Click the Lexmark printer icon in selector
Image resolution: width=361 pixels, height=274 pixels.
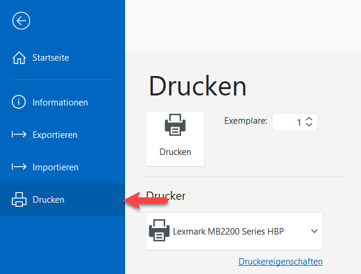(x=159, y=231)
